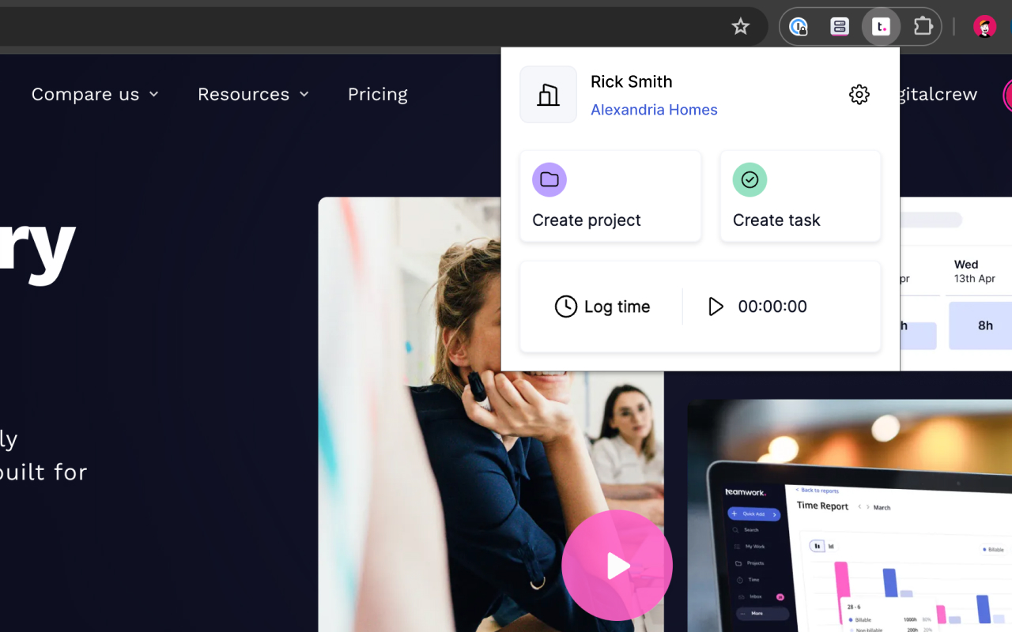Open the blue circular lock extension

pyautogui.click(x=799, y=27)
